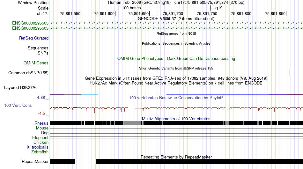Click Publications: Sequences in Scientific Articles title
This screenshot has height=169, width=303.
coord(176,43)
